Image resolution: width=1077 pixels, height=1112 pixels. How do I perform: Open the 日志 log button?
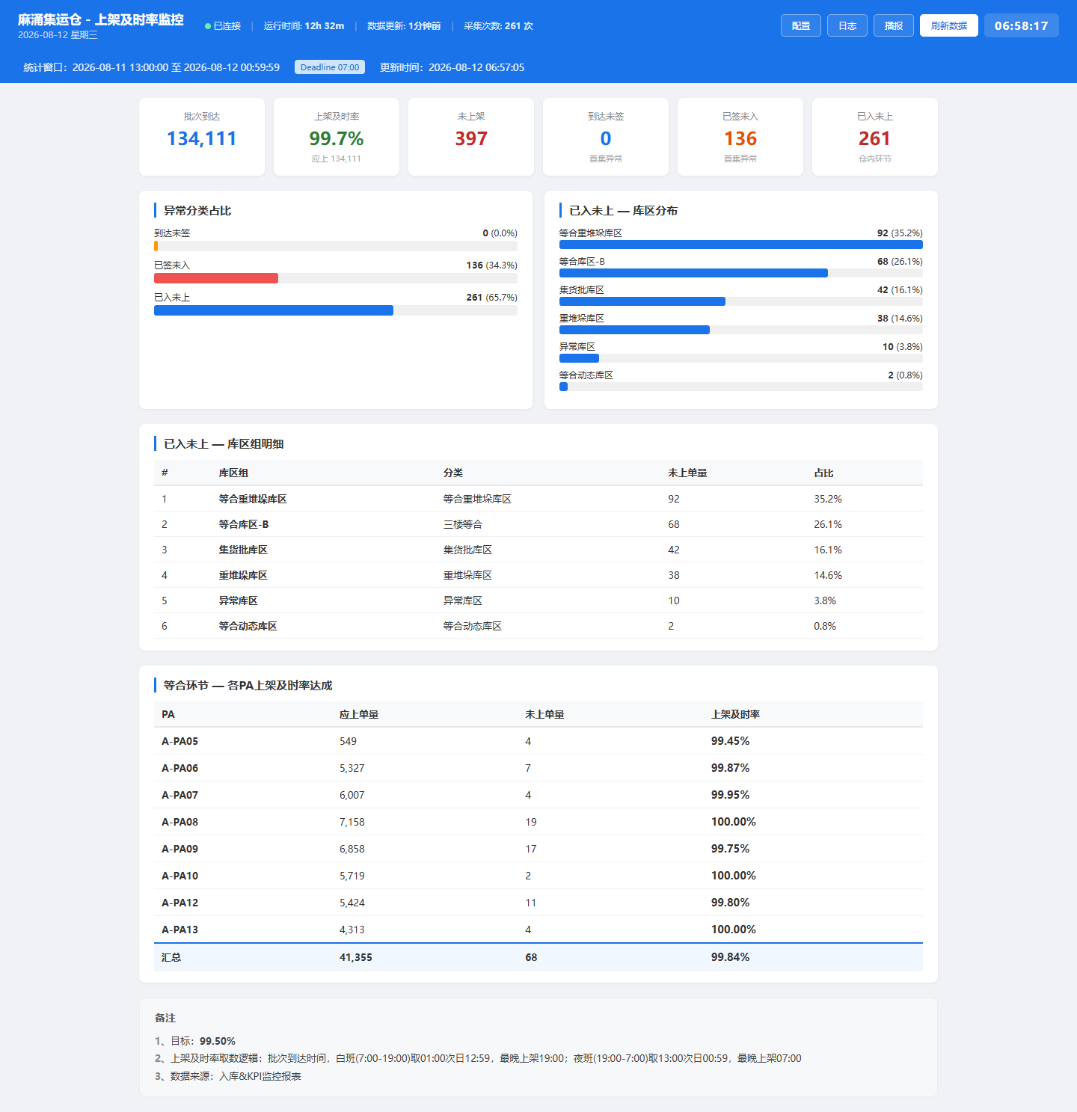pyautogui.click(x=847, y=25)
